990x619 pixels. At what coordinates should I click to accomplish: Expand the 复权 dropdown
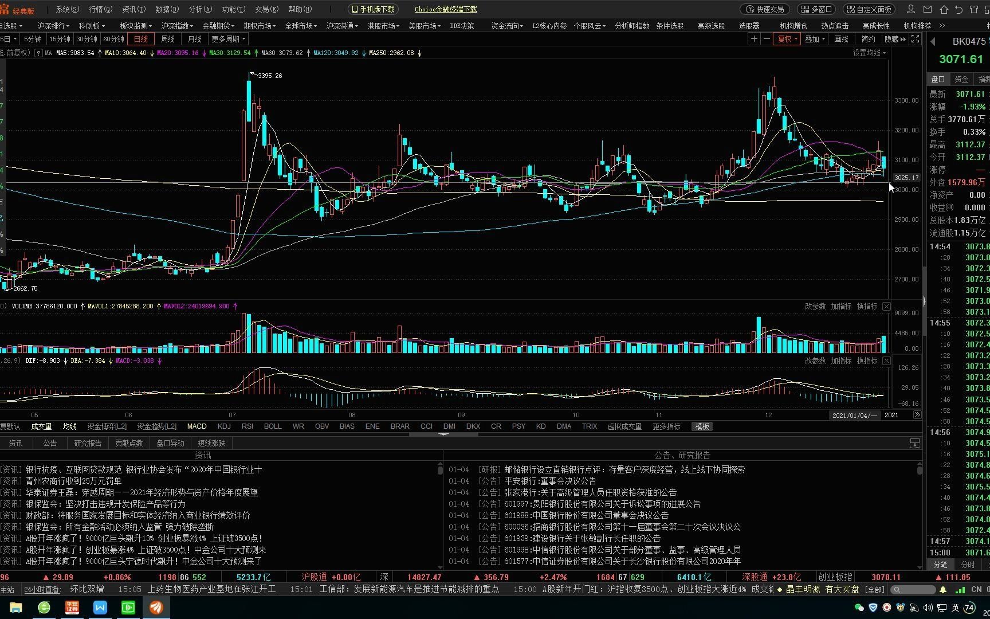787,39
